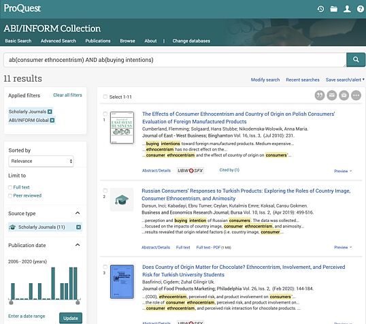This screenshot has width=366, height=324.
Task: Open UBW SFX link for result 1
Action: click(x=190, y=171)
